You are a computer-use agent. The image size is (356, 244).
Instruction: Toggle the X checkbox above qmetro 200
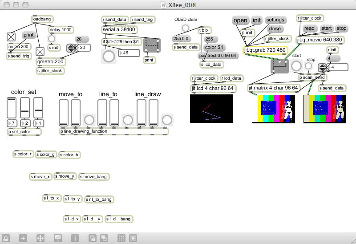coord(40,52)
